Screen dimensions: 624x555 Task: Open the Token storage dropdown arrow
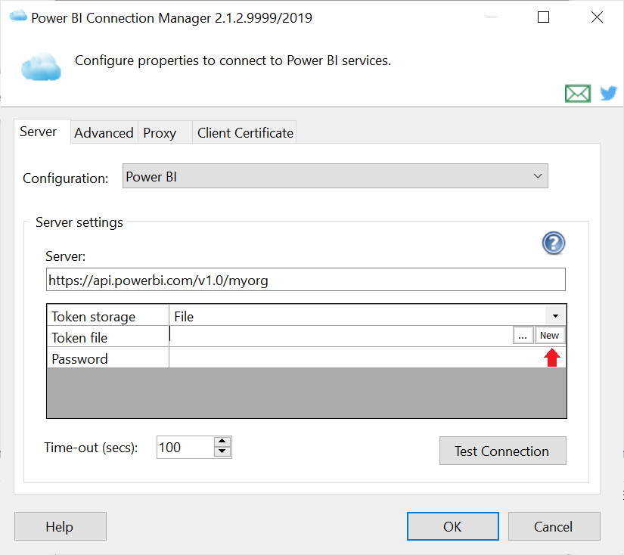coord(555,316)
